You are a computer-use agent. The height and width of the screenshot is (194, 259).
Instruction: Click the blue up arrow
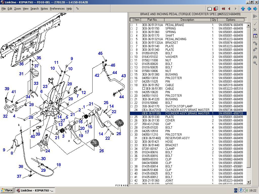243,9
